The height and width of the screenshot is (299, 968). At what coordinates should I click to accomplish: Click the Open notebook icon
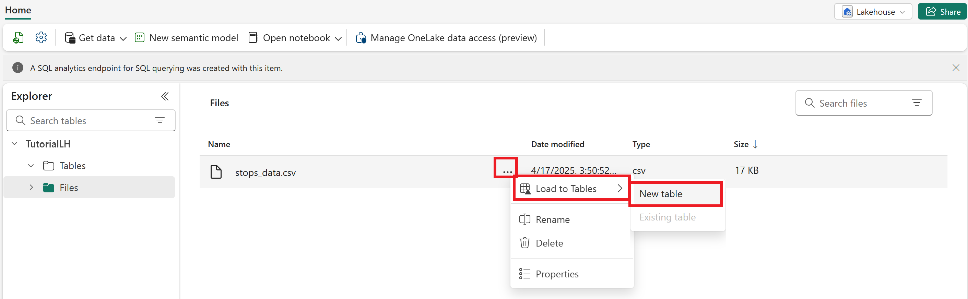[x=253, y=38]
